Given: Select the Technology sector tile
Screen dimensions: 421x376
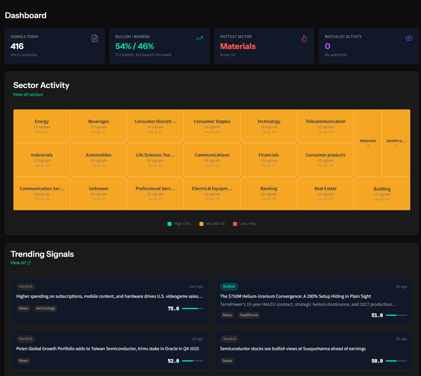Looking at the screenshot, I should pyautogui.click(x=269, y=126).
